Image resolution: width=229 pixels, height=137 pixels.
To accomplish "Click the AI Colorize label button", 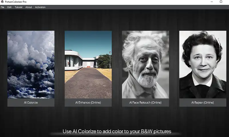I will [31, 102].
